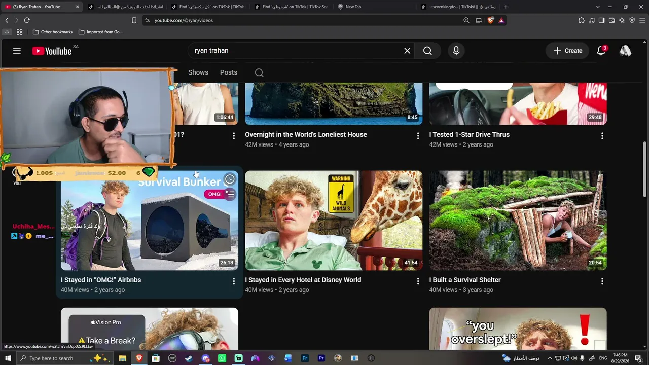This screenshot has width=649, height=365.
Task: Bookmark this page with the bookmark icon
Action: [134, 20]
